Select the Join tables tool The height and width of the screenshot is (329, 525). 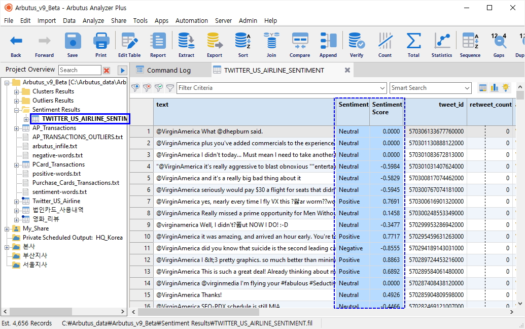tap(271, 45)
